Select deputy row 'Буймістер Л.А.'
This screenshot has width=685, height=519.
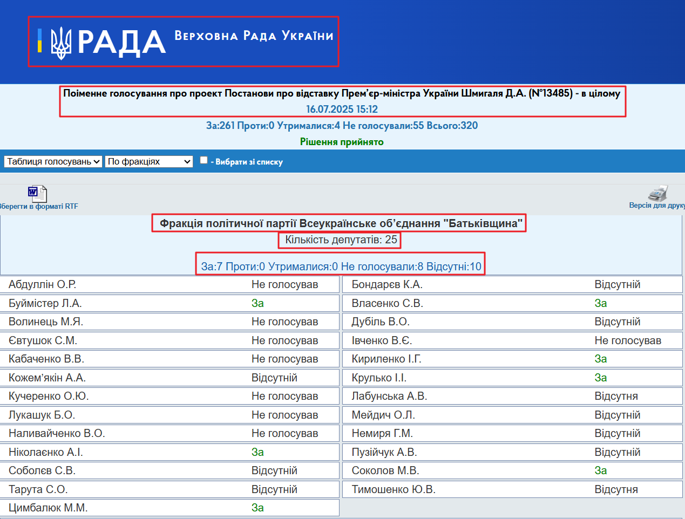coord(170,303)
